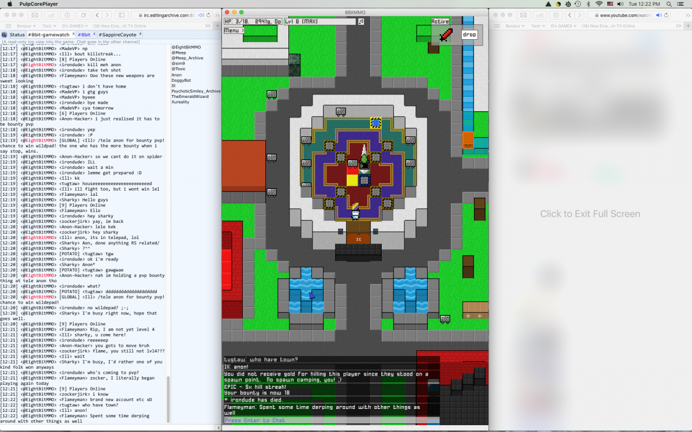The width and height of the screenshot is (692, 432).
Task: Open history clock in left Safari toolbar
Action: coord(68,15)
